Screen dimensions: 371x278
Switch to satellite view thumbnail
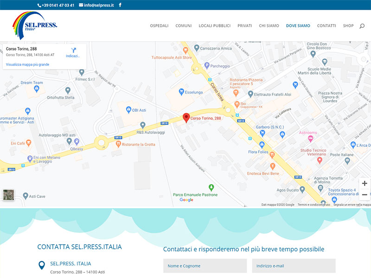click(x=8, y=195)
